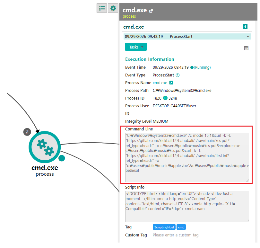The image size is (260, 248).
Task: Click the Event Time value 09/29/2026 09:43:19
Action: coord(171,67)
